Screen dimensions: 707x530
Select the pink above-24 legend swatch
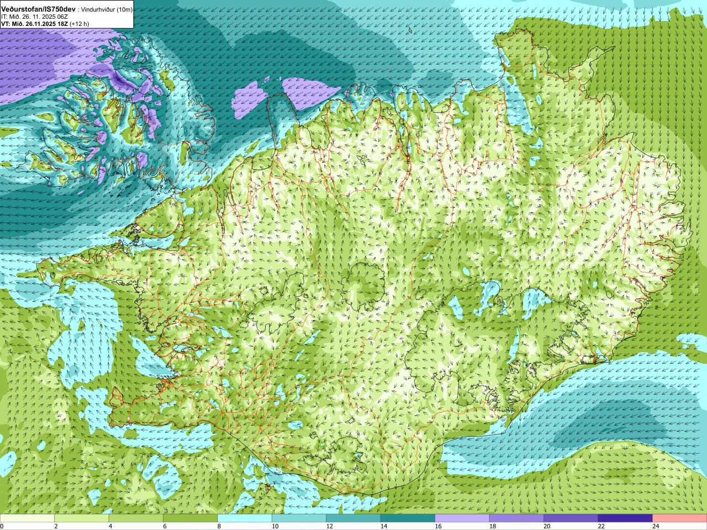tap(680, 518)
